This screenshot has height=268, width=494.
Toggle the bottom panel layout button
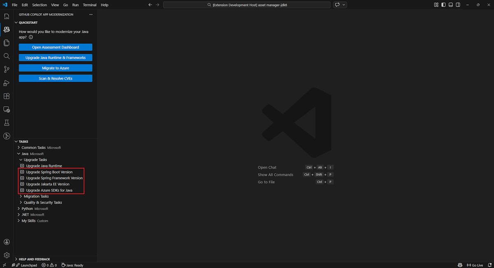pyautogui.click(x=451, y=5)
